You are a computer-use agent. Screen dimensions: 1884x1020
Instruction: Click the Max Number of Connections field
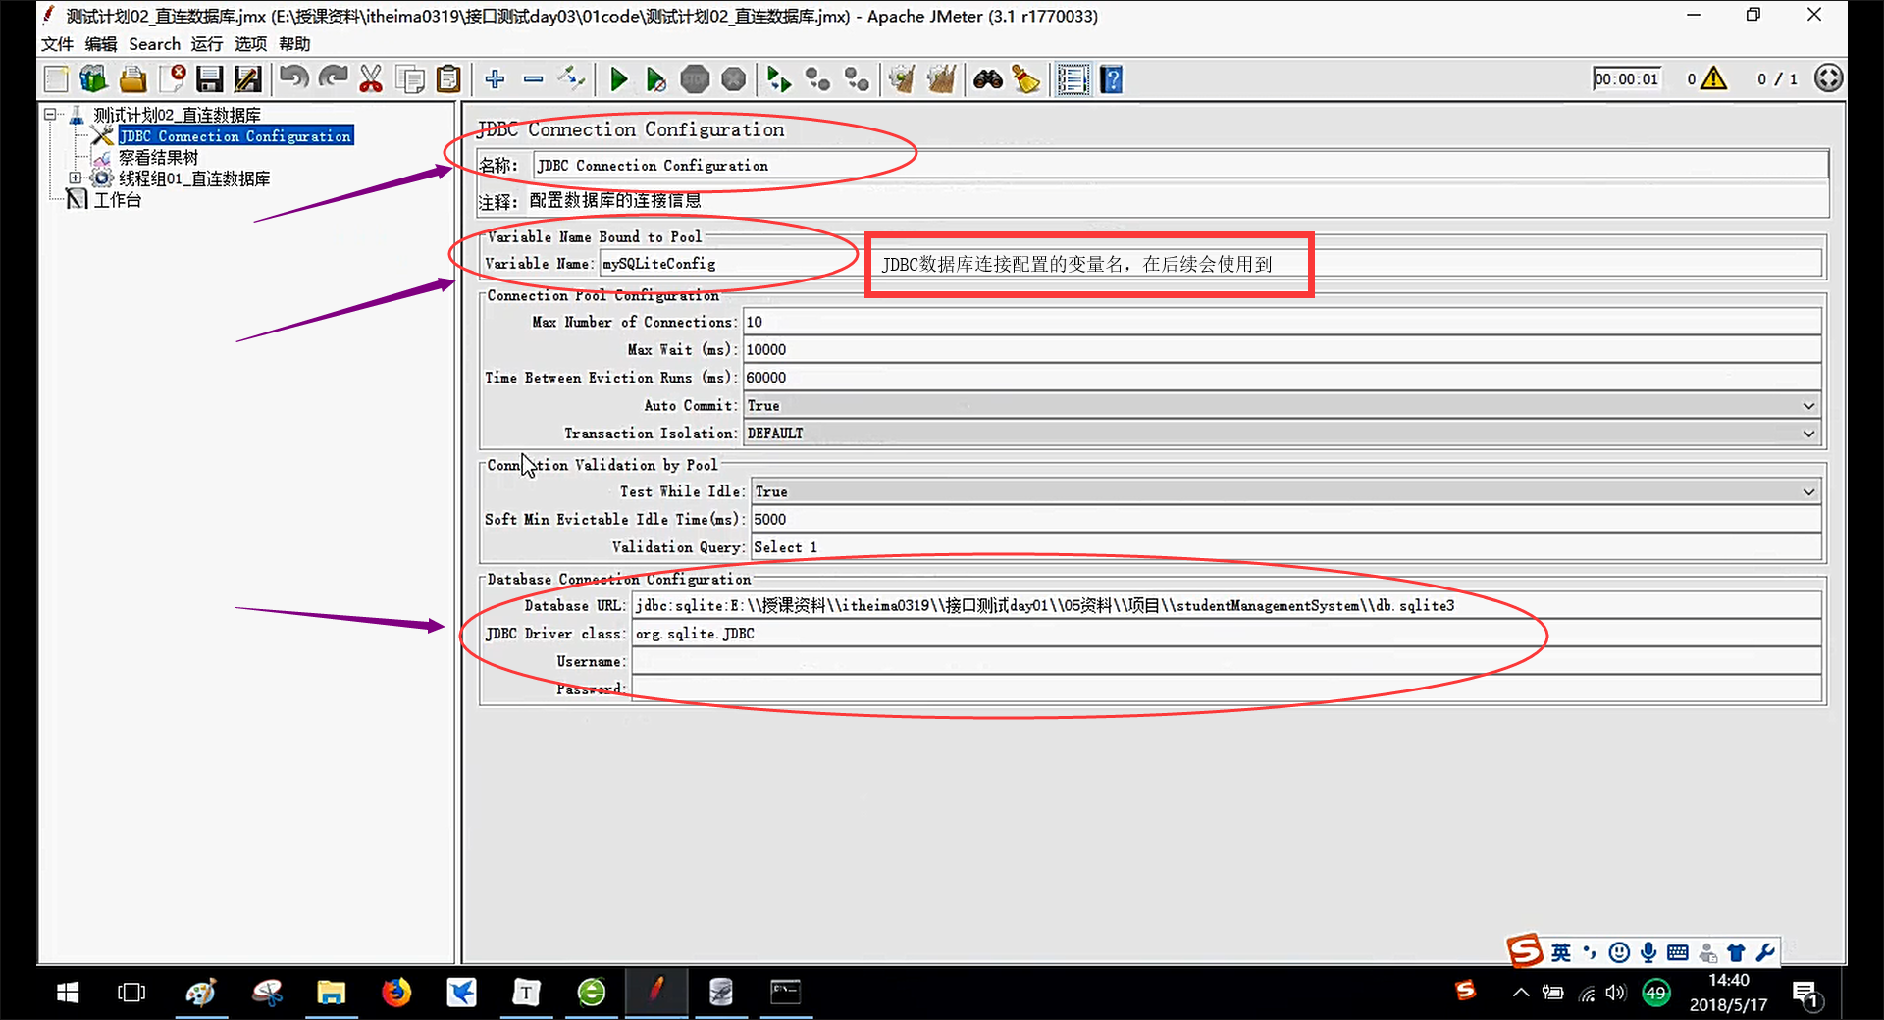[x=1282, y=322]
